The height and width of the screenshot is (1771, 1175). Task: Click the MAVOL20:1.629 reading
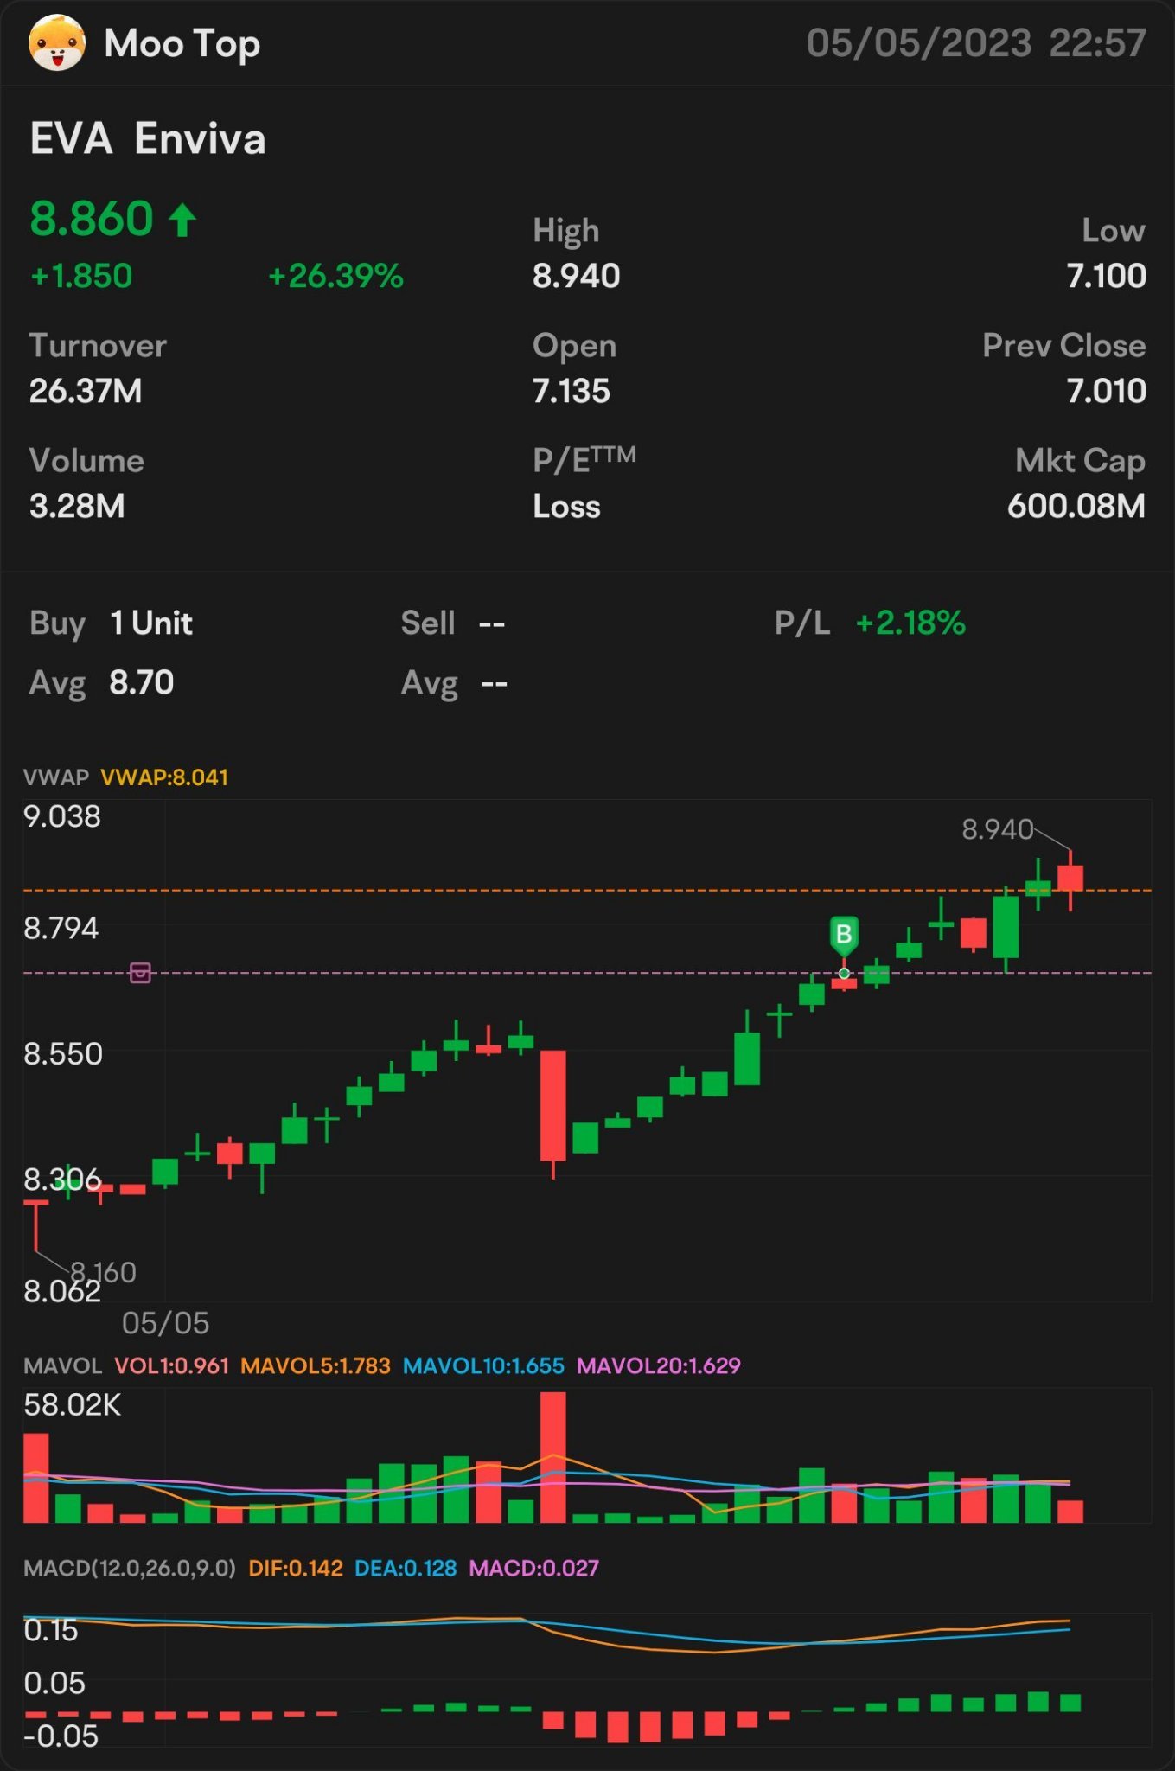[x=659, y=1365]
